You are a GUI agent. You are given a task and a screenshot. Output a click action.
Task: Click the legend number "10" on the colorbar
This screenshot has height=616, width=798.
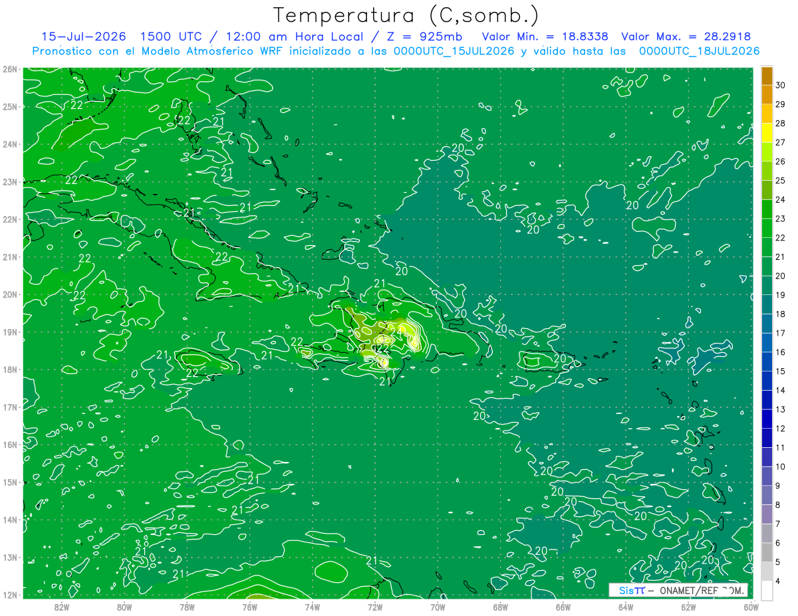pos(781,466)
